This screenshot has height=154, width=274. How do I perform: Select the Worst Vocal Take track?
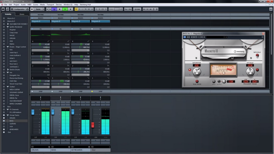point(16,84)
